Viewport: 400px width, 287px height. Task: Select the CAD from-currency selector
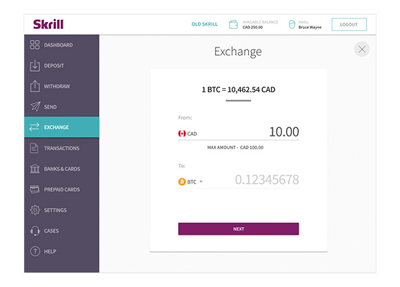point(188,134)
